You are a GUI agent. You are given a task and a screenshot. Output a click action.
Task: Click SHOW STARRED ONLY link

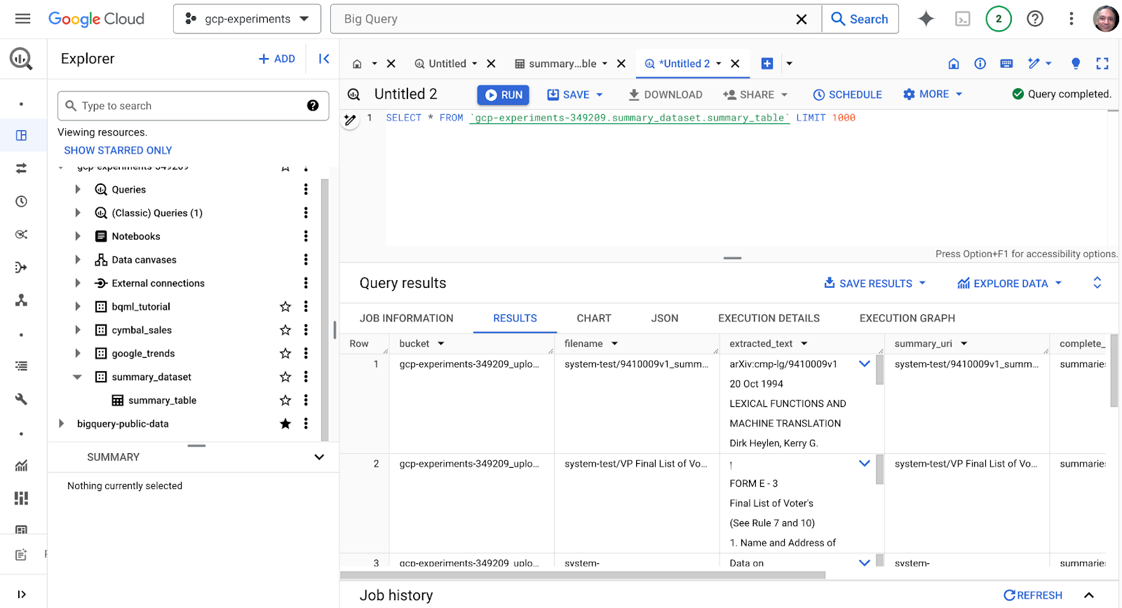(118, 151)
